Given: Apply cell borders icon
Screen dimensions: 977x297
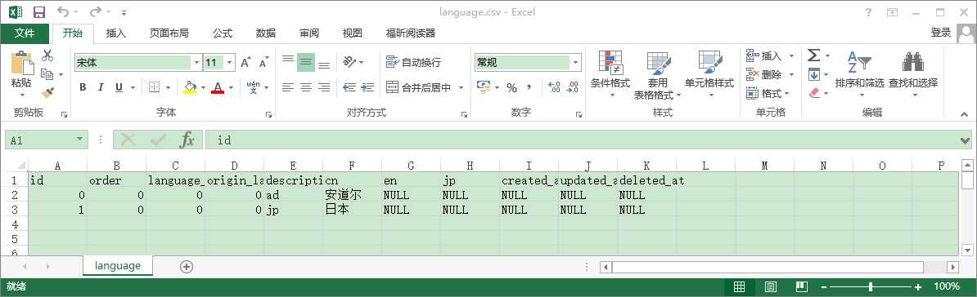Looking at the screenshot, I should pyautogui.click(x=154, y=87).
